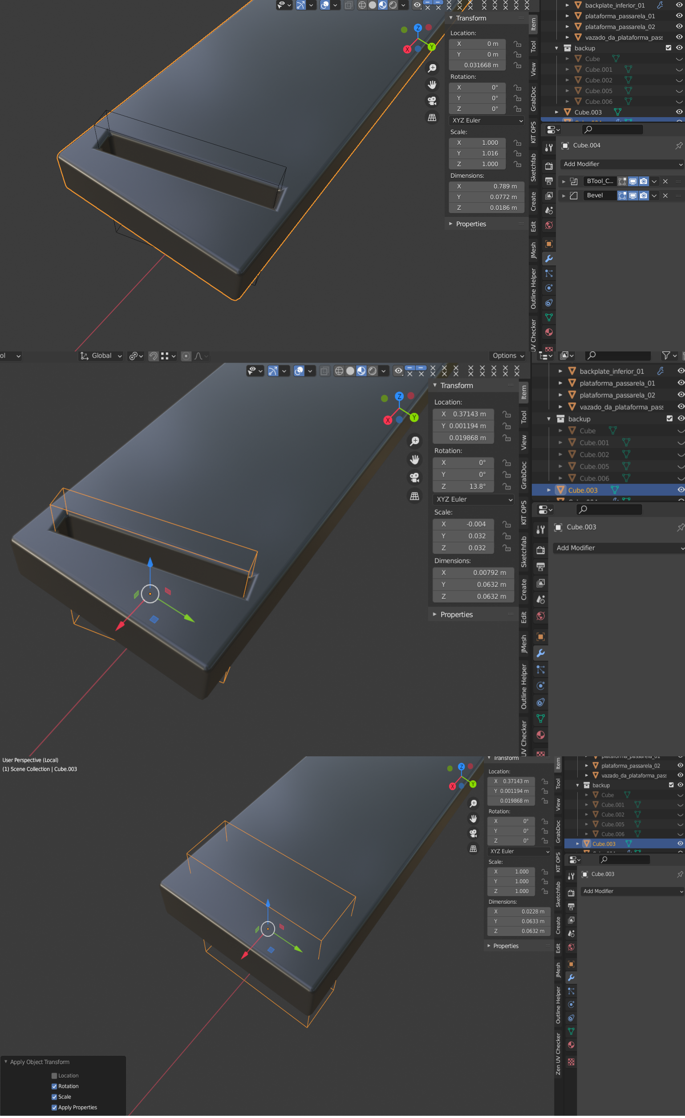This screenshot has width=685, height=1118.
Task: Open the Global orientation dropdown
Action: pyautogui.click(x=101, y=357)
